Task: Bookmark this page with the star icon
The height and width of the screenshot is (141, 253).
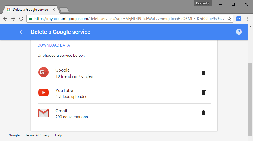Action: [229, 19]
